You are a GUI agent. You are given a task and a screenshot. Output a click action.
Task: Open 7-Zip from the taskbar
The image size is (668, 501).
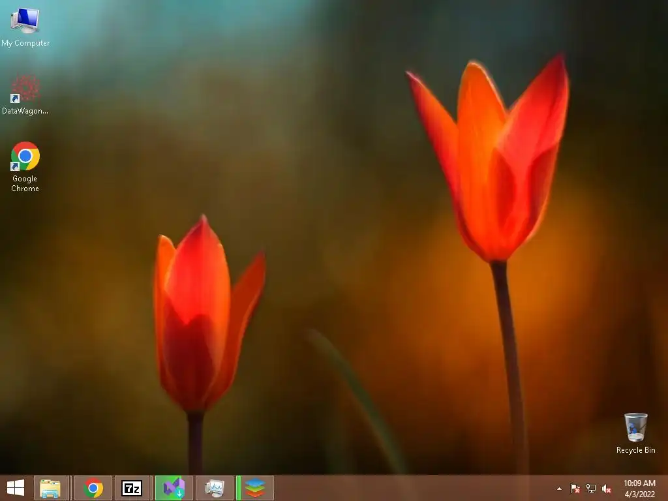click(132, 488)
